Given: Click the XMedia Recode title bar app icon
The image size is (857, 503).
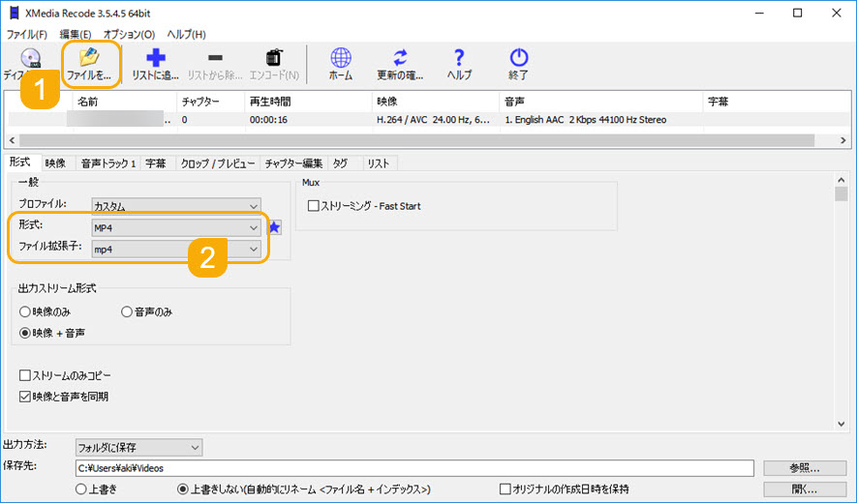Looking at the screenshot, I should [15, 13].
